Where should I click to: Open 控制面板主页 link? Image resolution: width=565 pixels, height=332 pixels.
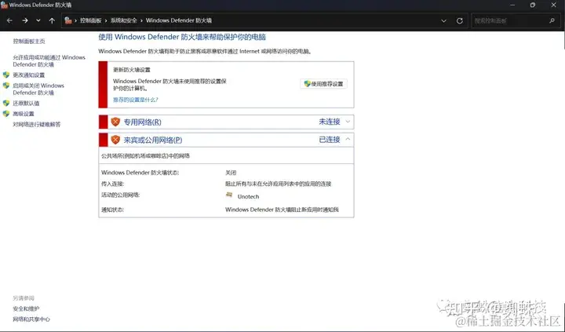(29, 42)
